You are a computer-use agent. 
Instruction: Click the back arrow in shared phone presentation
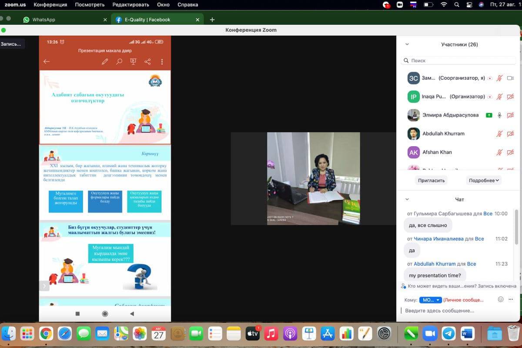pyautogui.click(x=47, y=62)
